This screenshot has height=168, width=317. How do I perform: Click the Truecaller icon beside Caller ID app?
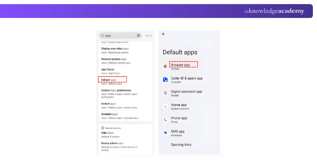coord(165,80)
